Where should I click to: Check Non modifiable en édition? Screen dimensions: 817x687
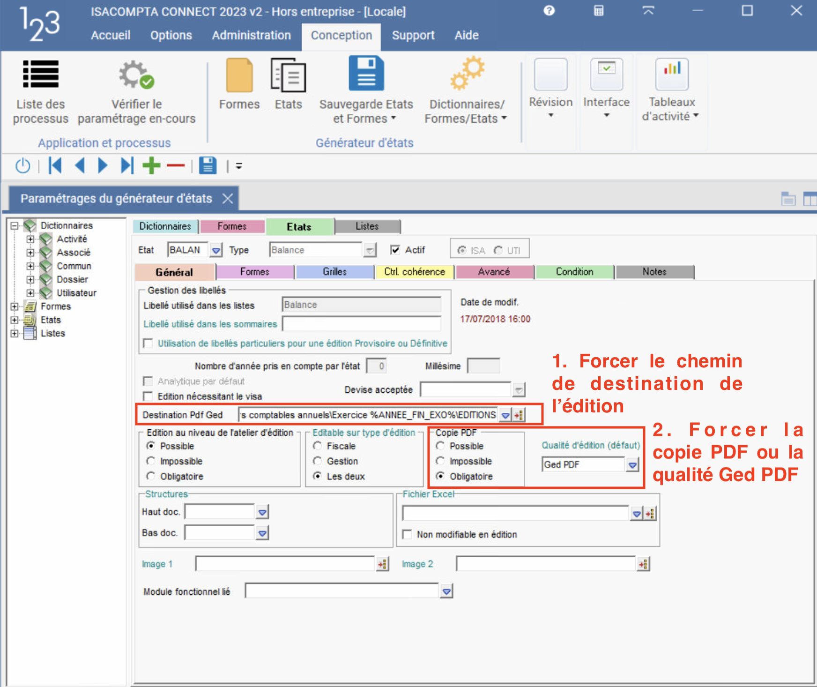407,534
